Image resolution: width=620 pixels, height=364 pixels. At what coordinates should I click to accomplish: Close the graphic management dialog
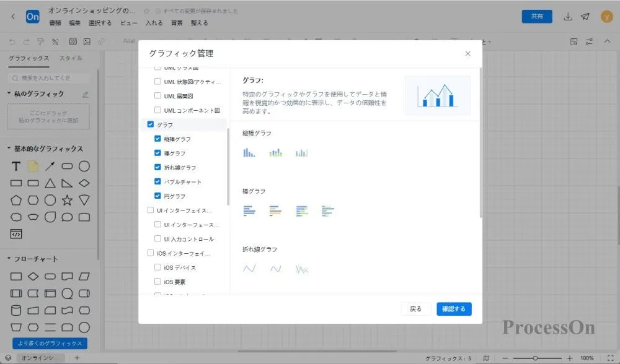pos(467,54)
